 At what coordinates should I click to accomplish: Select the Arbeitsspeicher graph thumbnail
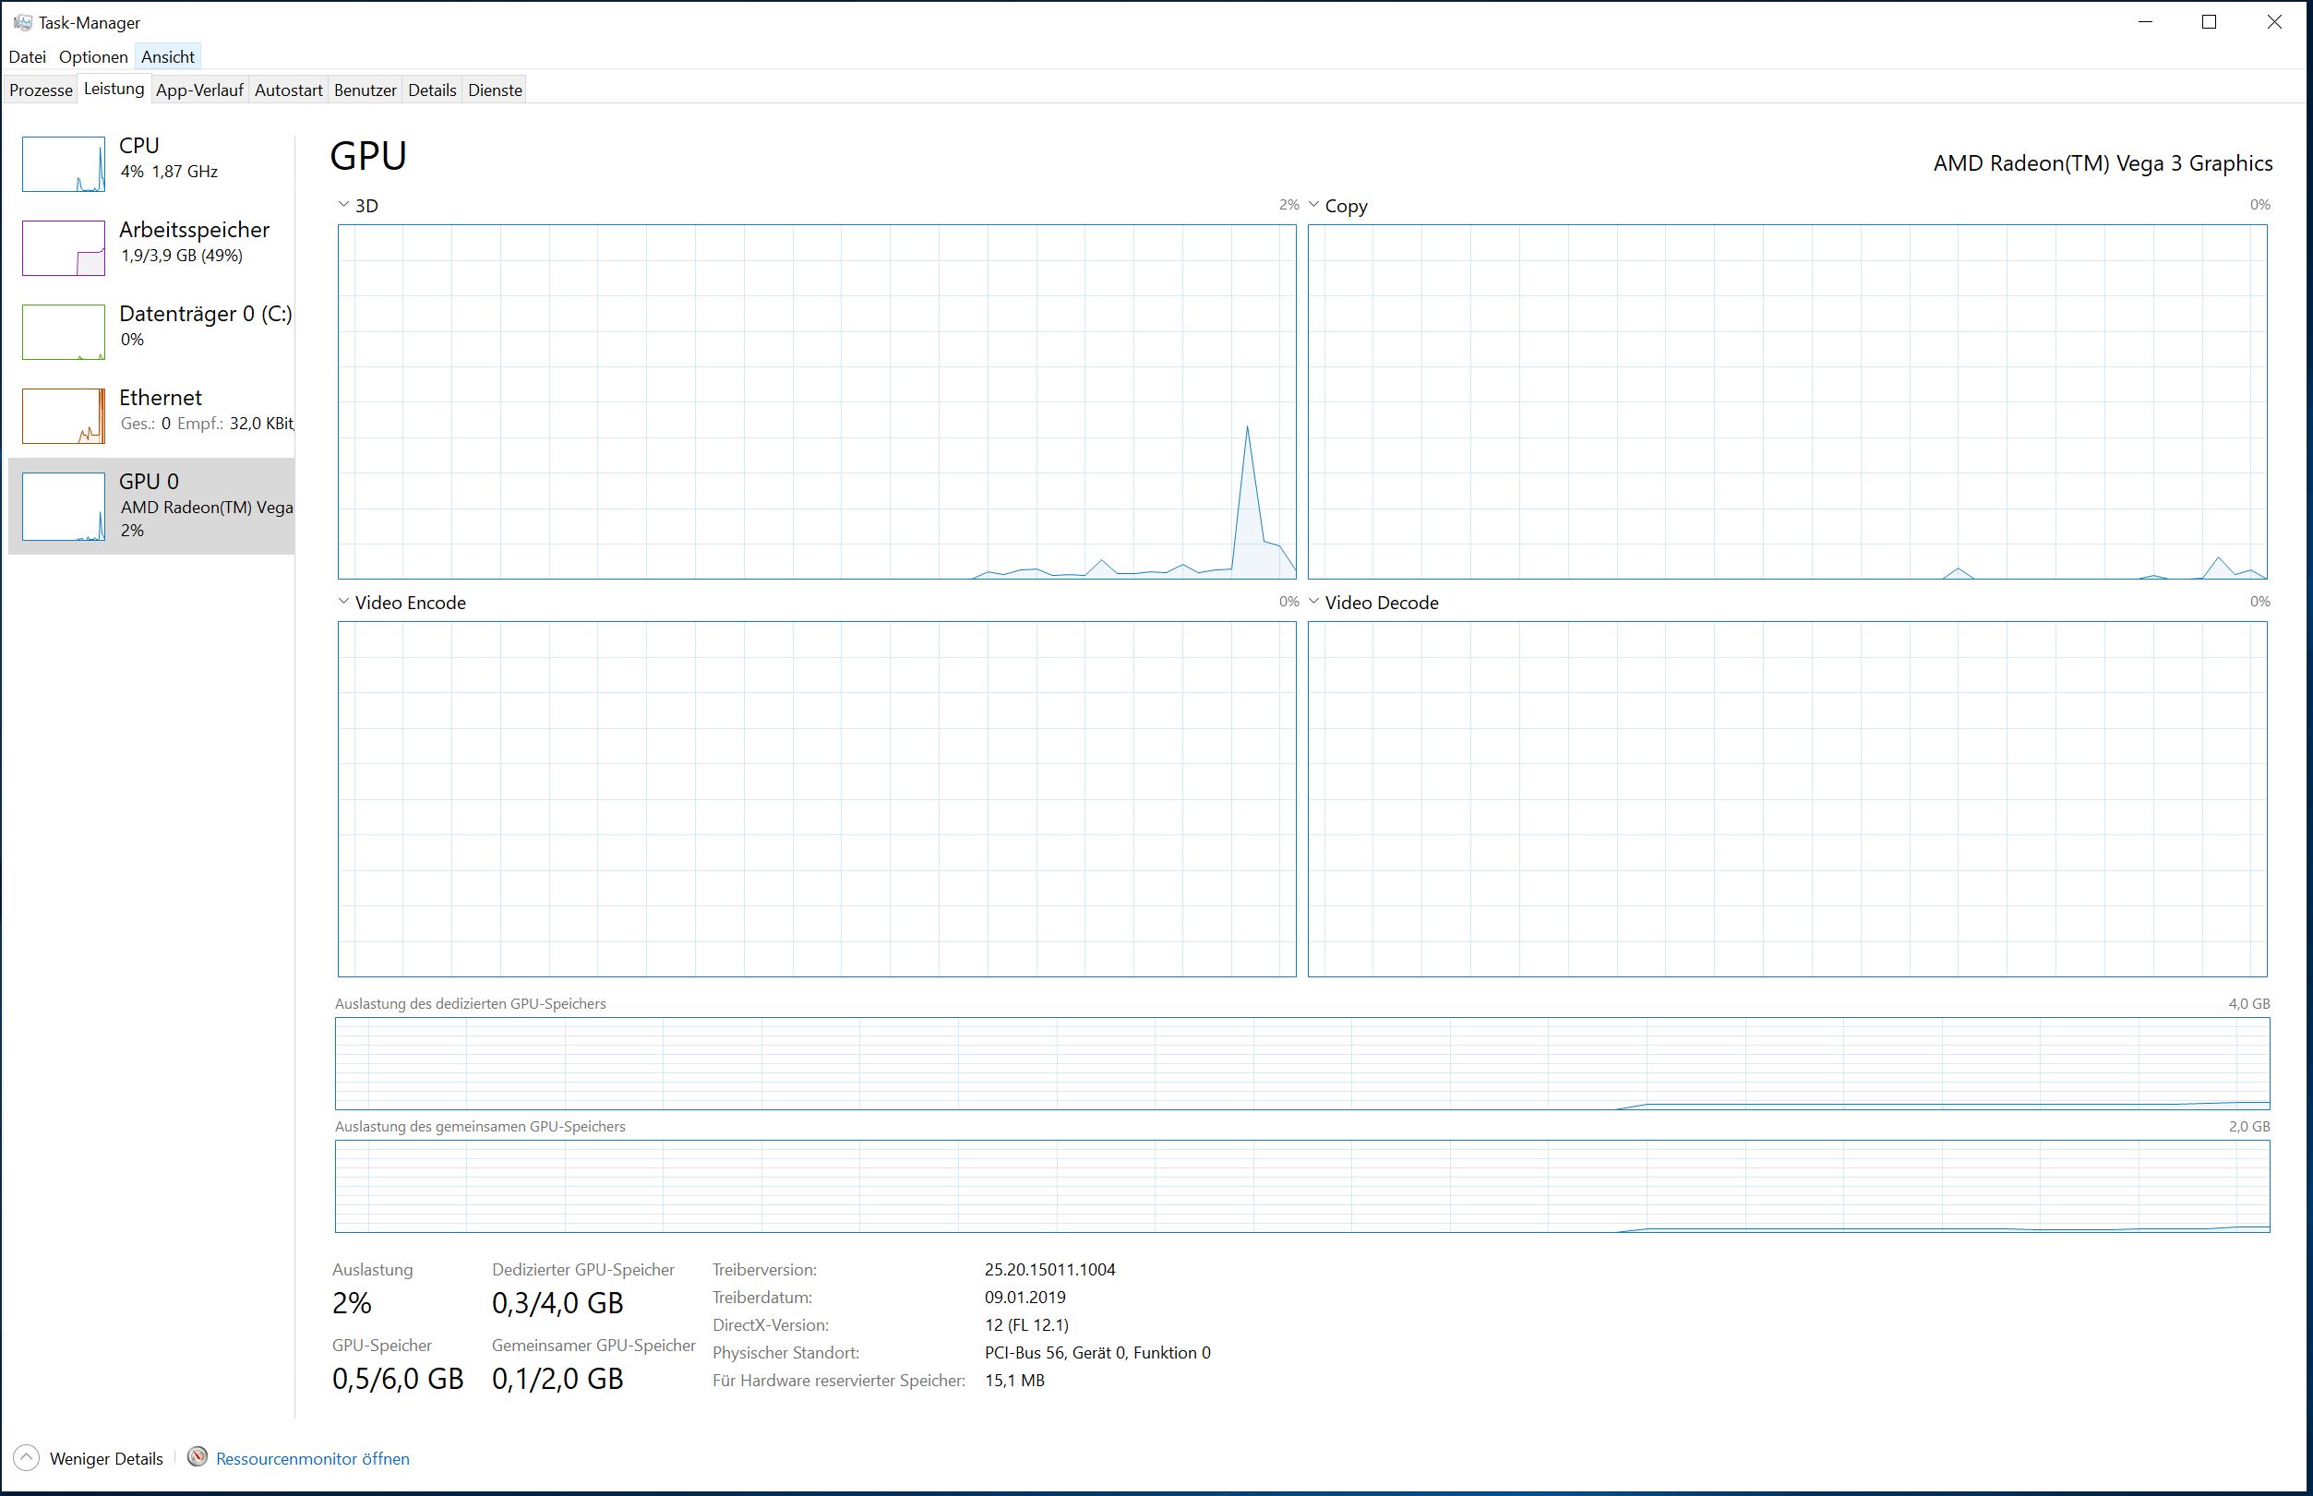click(x=62, y=247)
